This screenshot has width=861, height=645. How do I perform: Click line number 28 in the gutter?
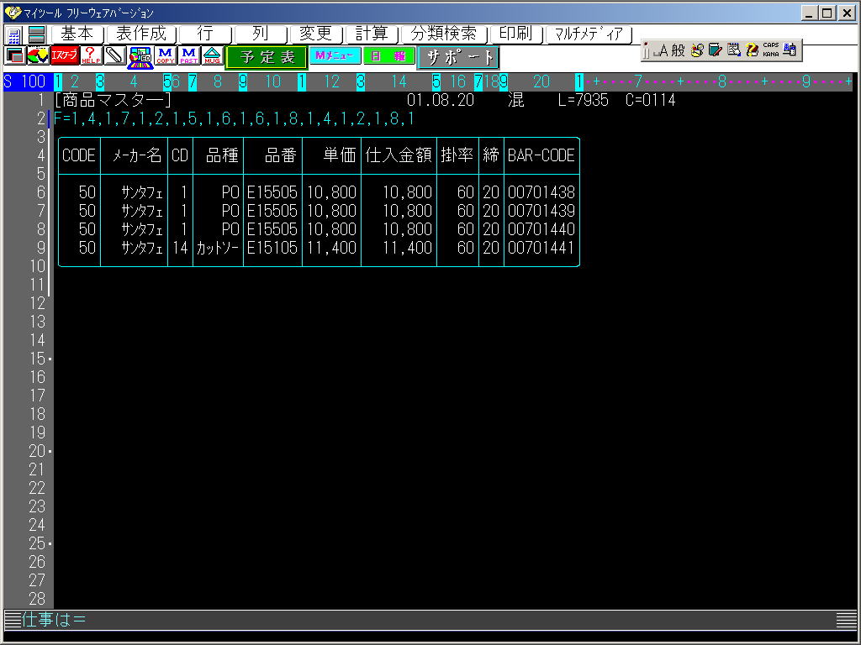(37, 598)
